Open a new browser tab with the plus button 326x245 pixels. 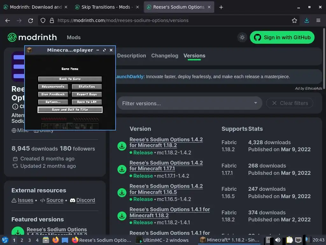coord(221,7)
